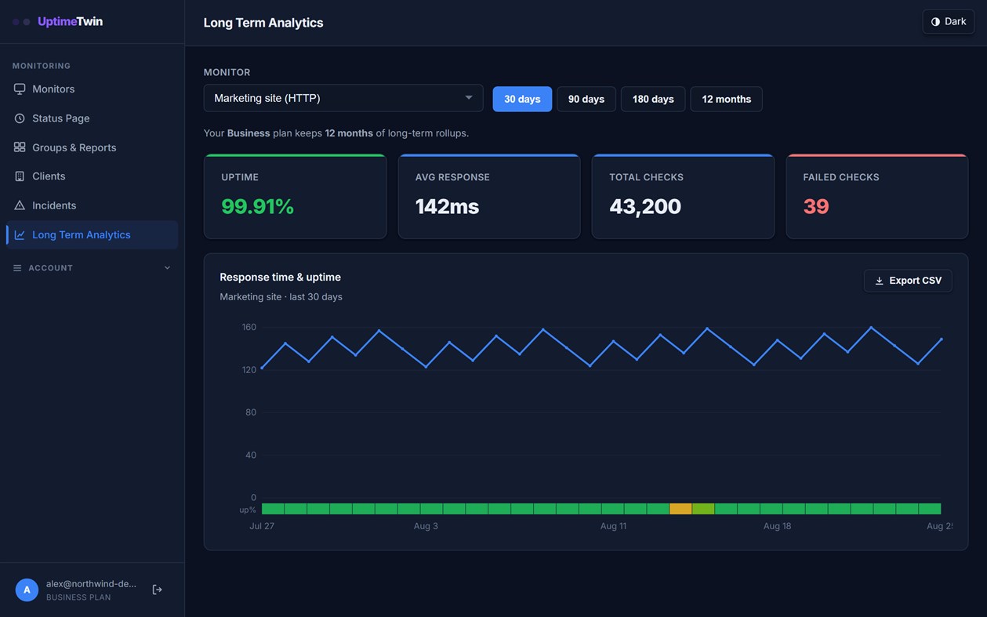Click the Business plan rollups notice text
This screenshot has width=987, height=617.
336,133
